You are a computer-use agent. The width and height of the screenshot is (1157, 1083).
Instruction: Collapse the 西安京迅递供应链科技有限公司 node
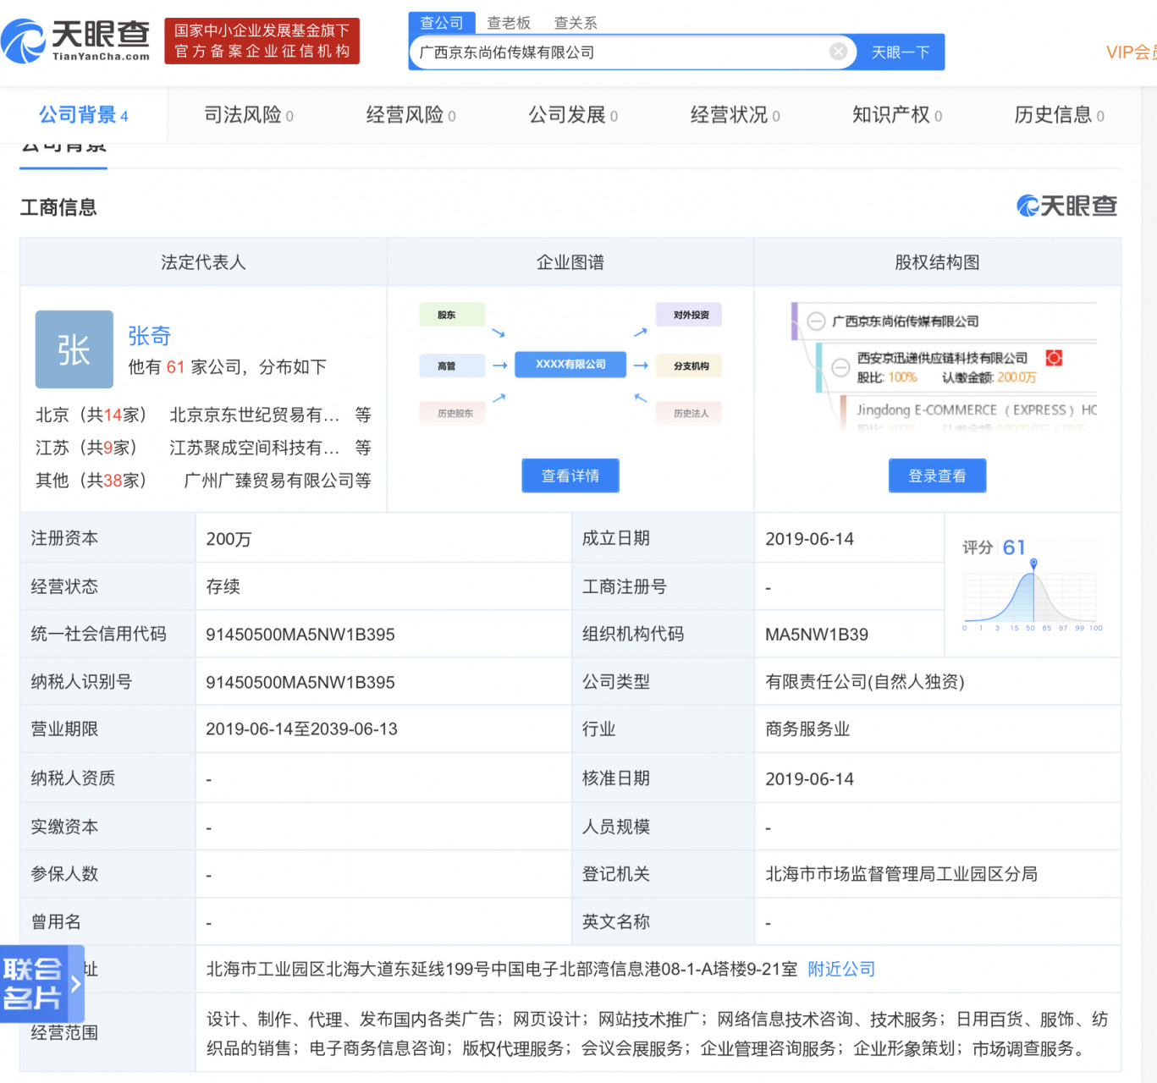tap(840, 367)
